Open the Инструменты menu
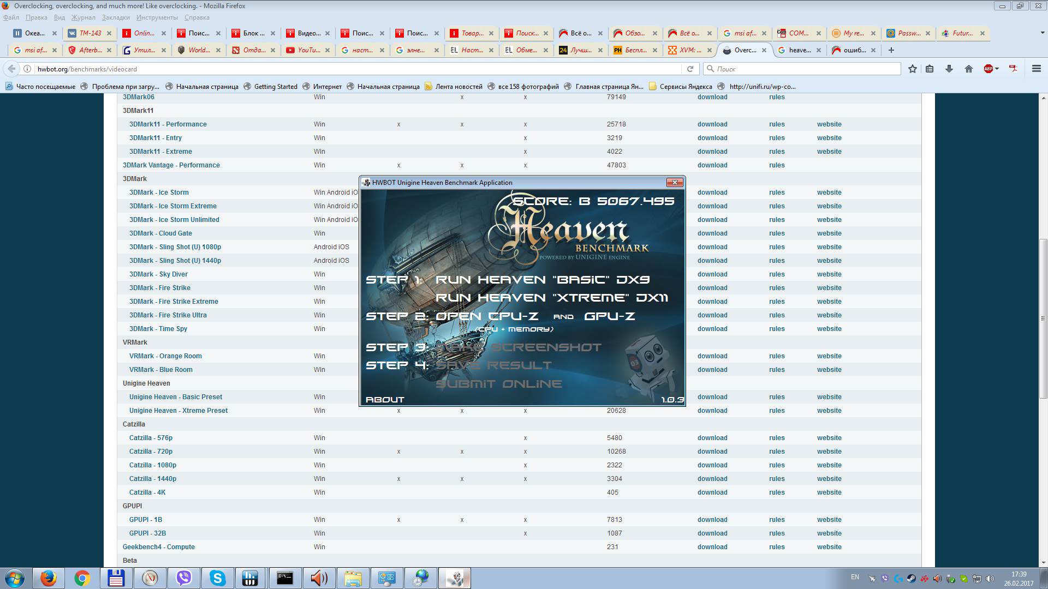Screen dimensions: 1048x589 click(x=157, y=17)
